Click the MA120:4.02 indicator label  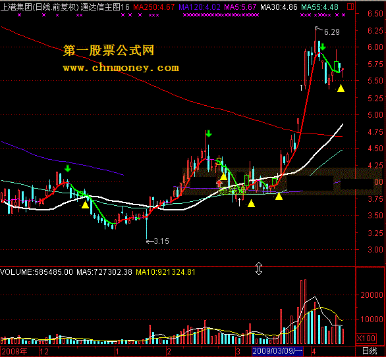[200, 7]
